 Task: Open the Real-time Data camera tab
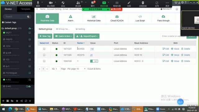pos(47,19)
